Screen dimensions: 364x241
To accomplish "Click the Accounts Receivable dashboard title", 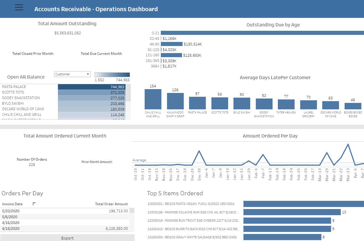I will pyautogui.click(x=96, y=9).
